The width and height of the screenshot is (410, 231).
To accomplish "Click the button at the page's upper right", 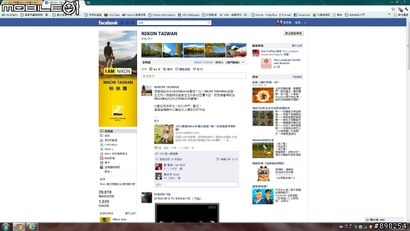I will (x=293, y=33).
